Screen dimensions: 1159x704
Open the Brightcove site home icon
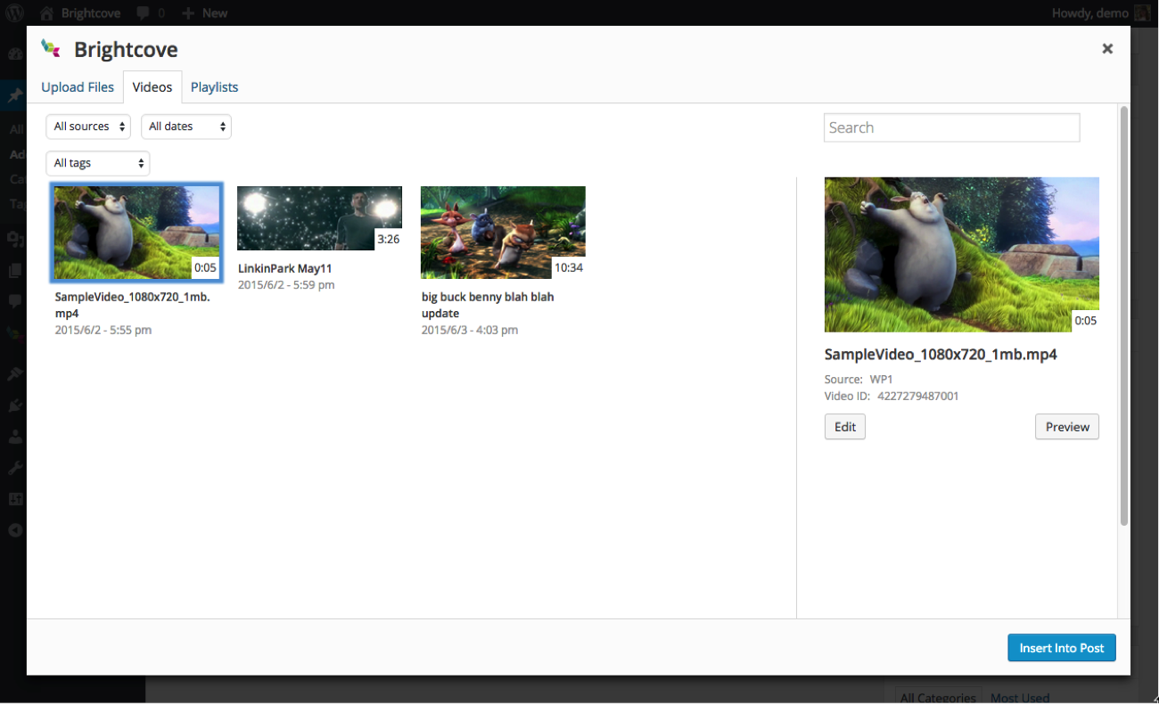46,13
